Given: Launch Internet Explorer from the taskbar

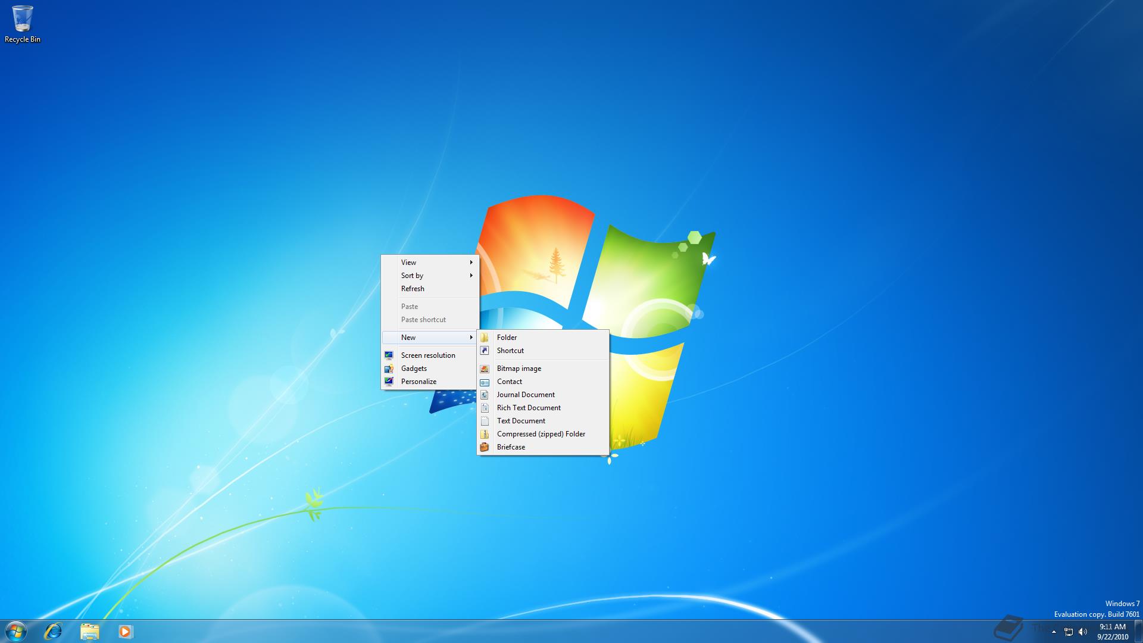Looking at the screenshot, I should 53,631.
